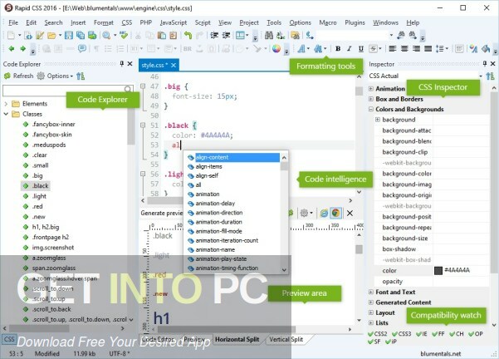Expand the Font and Text group
Image resolution: width=499 pixels, height=359 pixels.
tap(371, 292)
